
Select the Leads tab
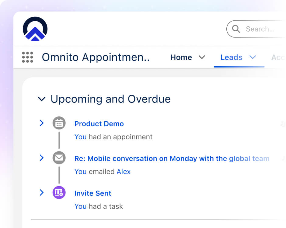pos(232,57)
